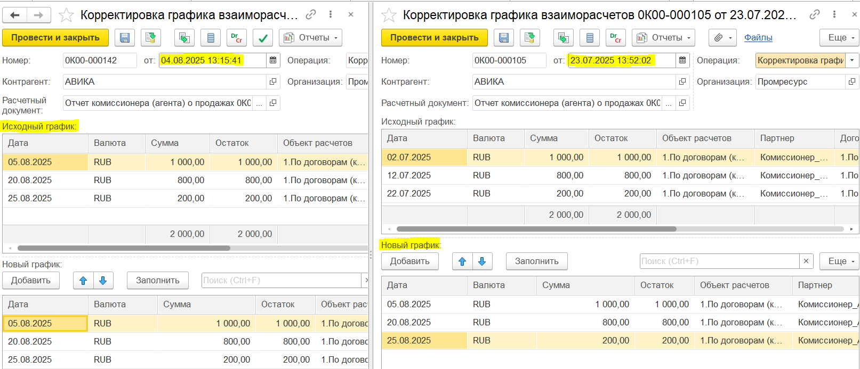Save document 0К00-000142 with the floppy icon
Viewport: 860px width, 369px height.
pos(124,38)
